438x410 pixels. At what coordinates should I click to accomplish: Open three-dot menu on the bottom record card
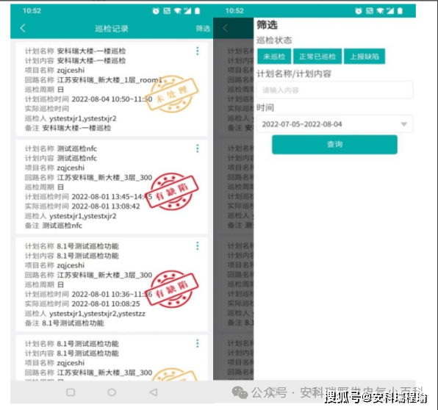point(198,343)
